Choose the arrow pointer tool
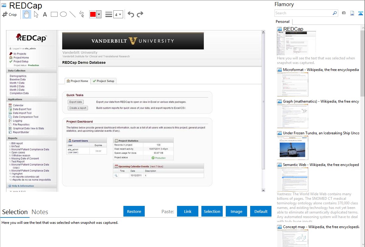This screenshot has width=365, height=247. [x=36, y=14]
